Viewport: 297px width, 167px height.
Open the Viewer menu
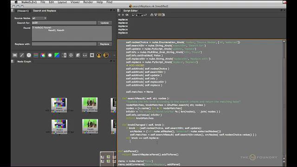coord(75,2)
